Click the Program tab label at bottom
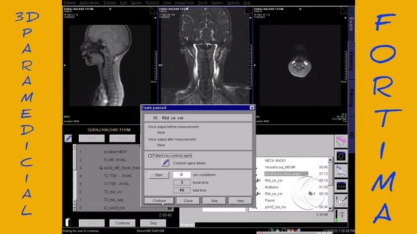The height and width of the screenshot is (234, 417). (187, 225)
